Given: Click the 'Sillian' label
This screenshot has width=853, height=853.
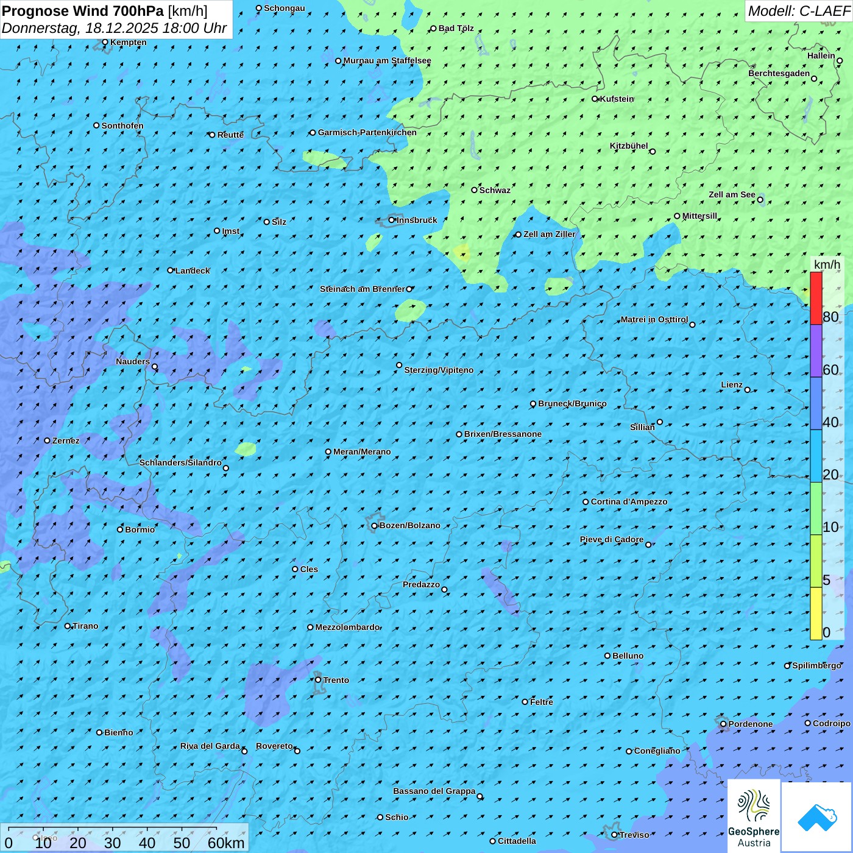Looking at the screenshot, I should 642,428.
